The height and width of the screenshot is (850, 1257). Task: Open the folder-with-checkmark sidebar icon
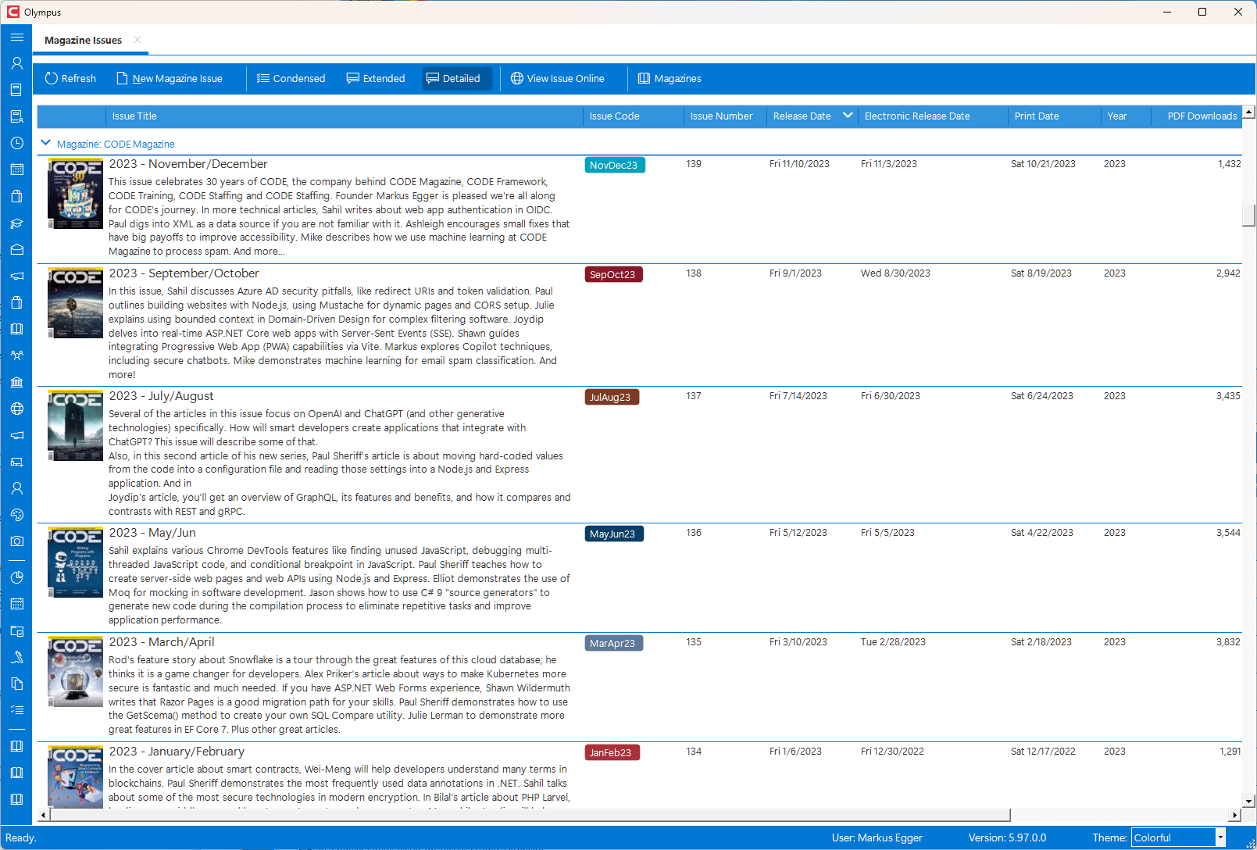click(x=16, y=630)
